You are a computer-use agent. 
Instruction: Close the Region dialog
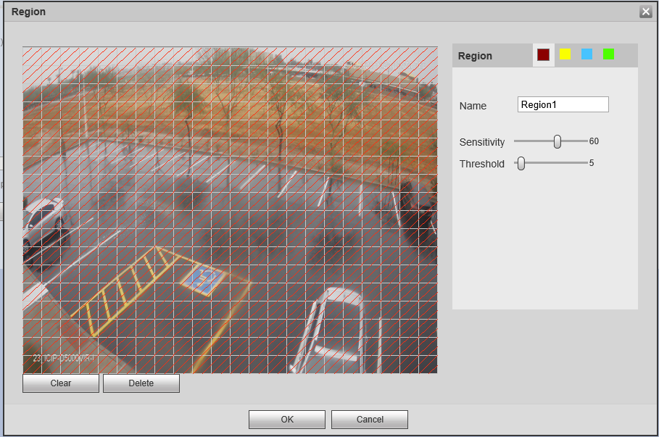[x=645, y=12]
